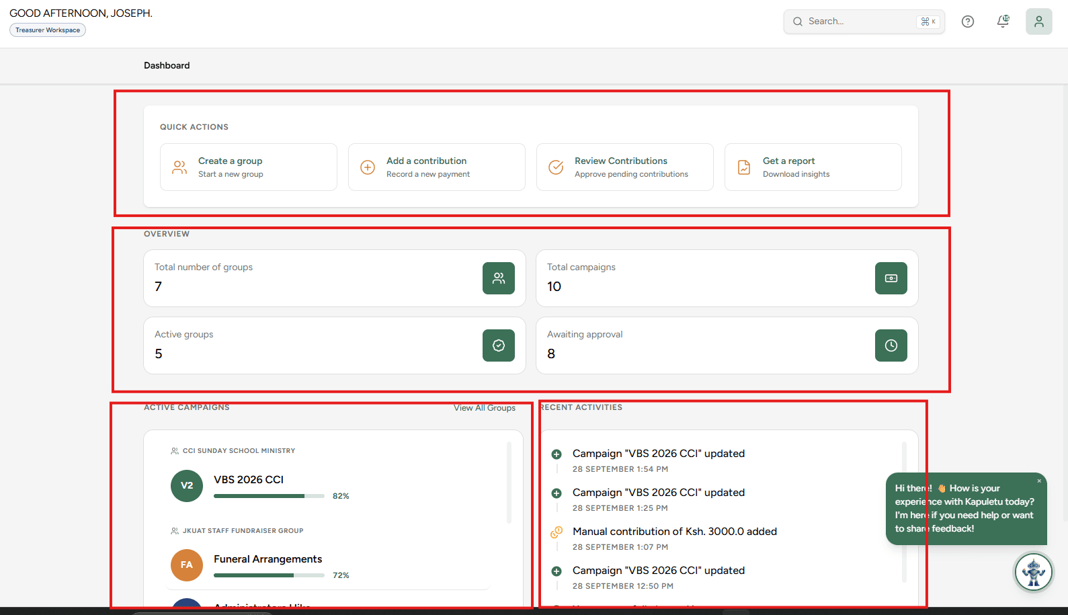Viewport: 1068px width, 615px height.
Task: Click the Dashboard breadcrumb tab
Action: (x=167, y=66)
